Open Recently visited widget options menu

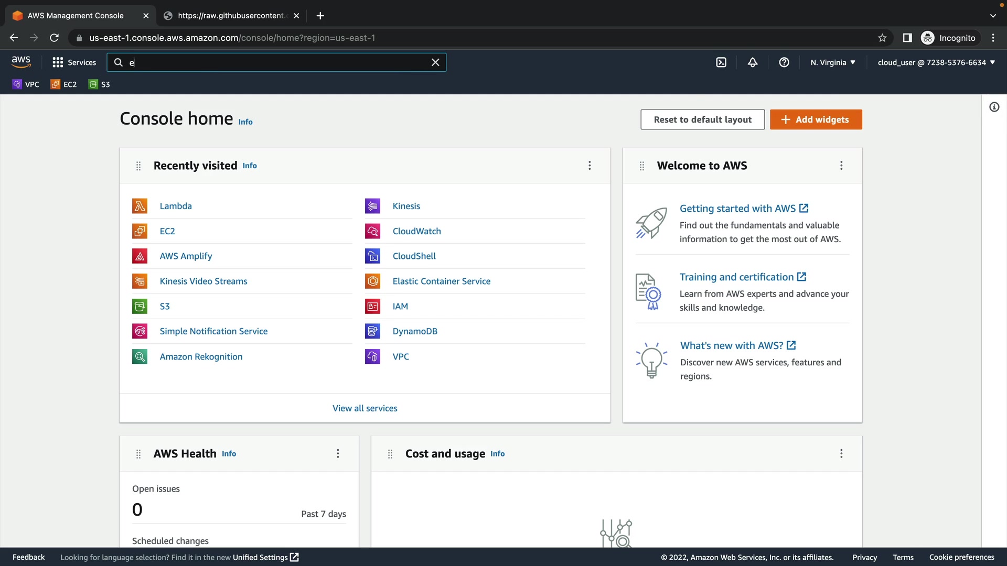590,166
